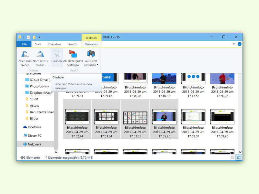259x194 pixels.
Task: Click the BUILD 2015 window title
Action: coord(111,37)
